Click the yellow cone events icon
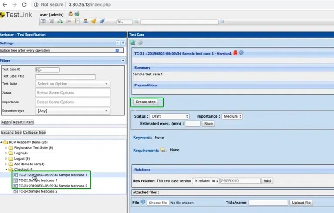334x213 pixels. click(94, 21)
